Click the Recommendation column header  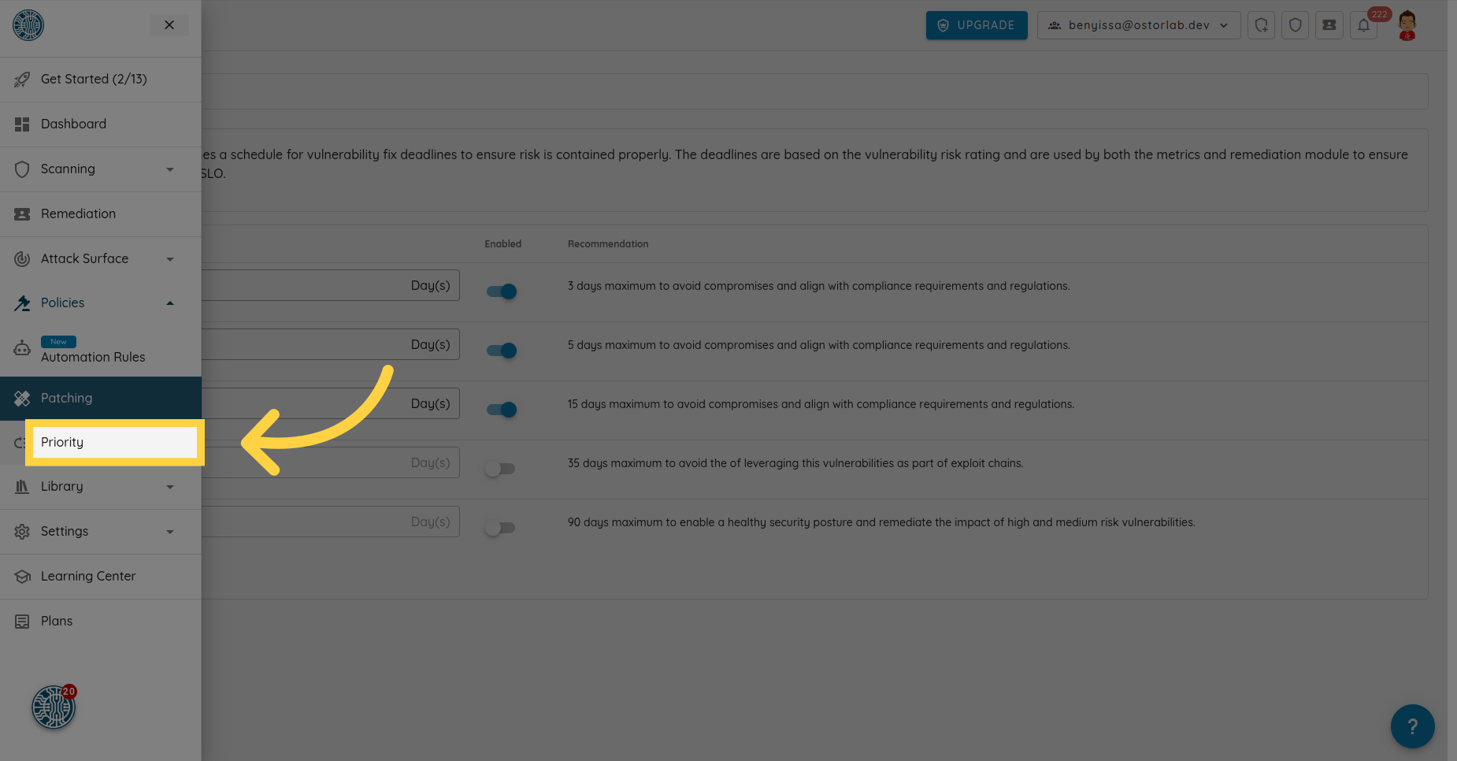click(608, 244)
